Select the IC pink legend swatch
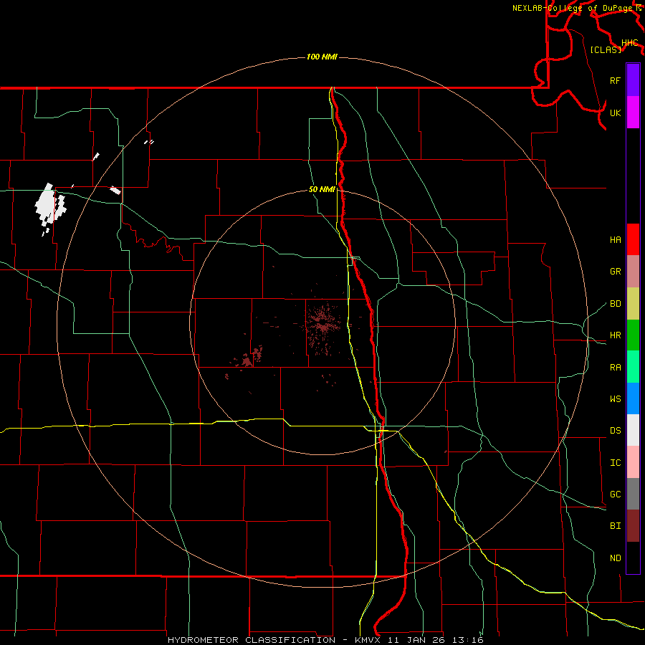645x645 pixels. click(x=633, y=462)
